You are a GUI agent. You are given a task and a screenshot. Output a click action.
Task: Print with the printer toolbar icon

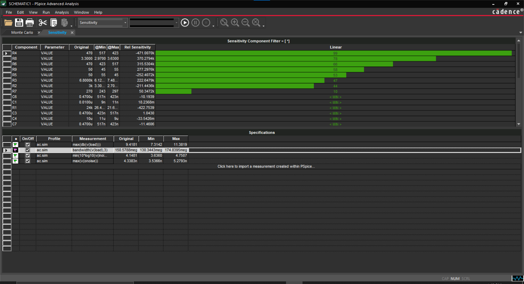(x=30, y=23)
